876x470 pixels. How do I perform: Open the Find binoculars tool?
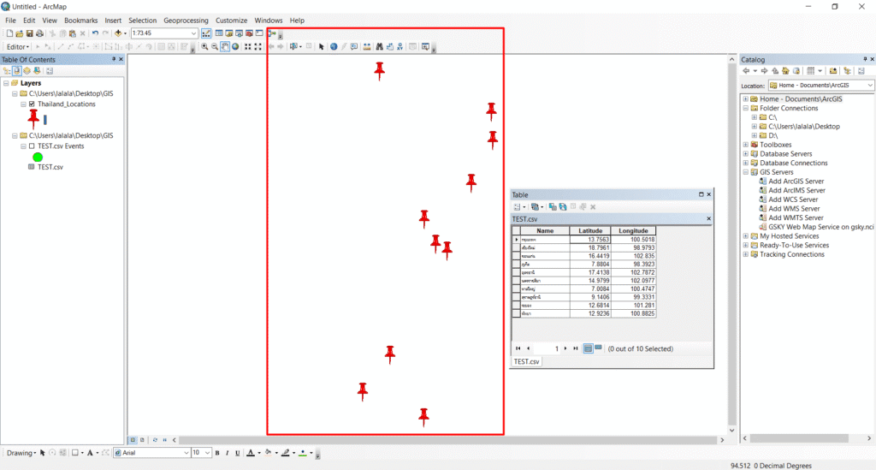coord(379,47)
